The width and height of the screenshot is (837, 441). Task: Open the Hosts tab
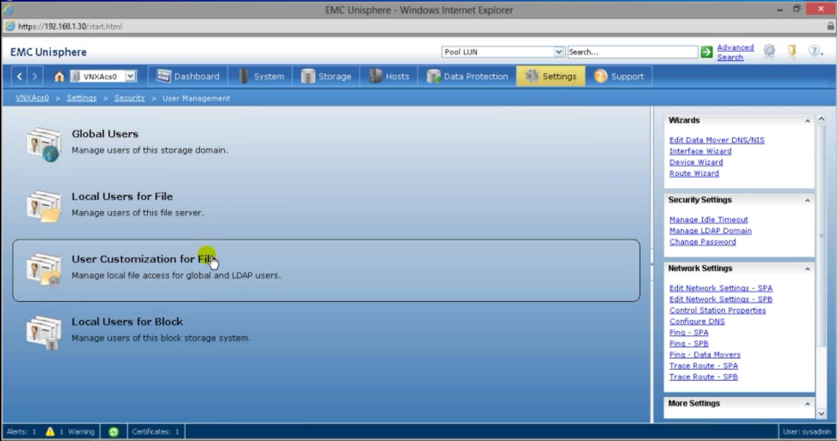coord(389,76)
